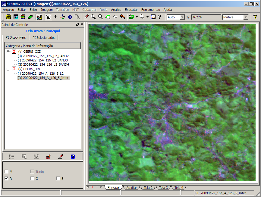
Task: Uncheck the R channel checkbox
Action: pyautogui.click(x=7, y=179)
